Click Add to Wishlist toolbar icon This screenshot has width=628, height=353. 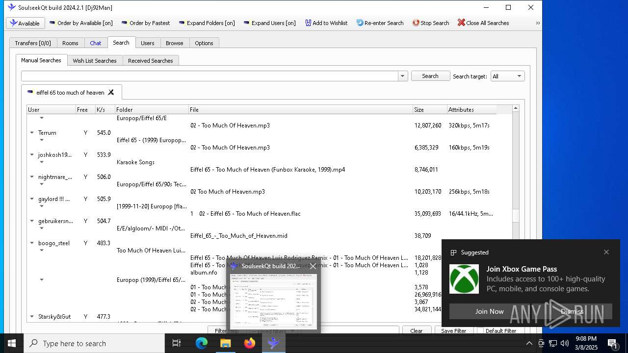[x=326, y=23]
